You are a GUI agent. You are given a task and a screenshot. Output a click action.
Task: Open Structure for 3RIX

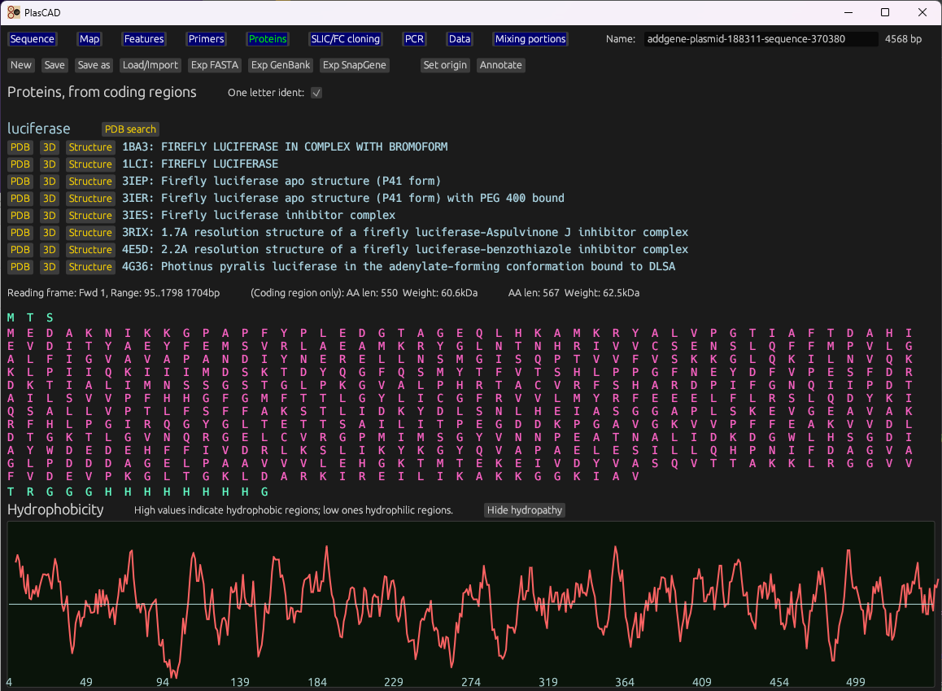tap(90, 233)
